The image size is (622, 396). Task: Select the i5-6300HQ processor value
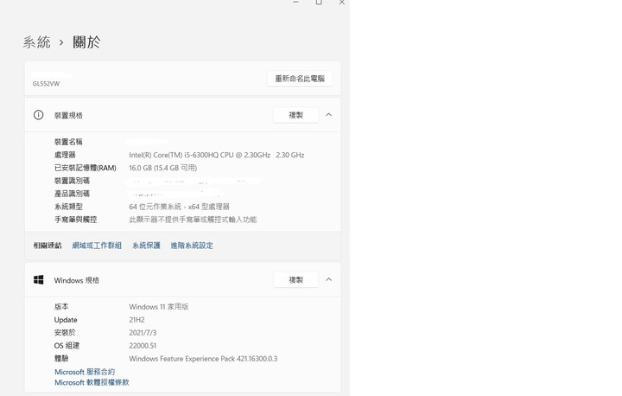tap(217, 155)
